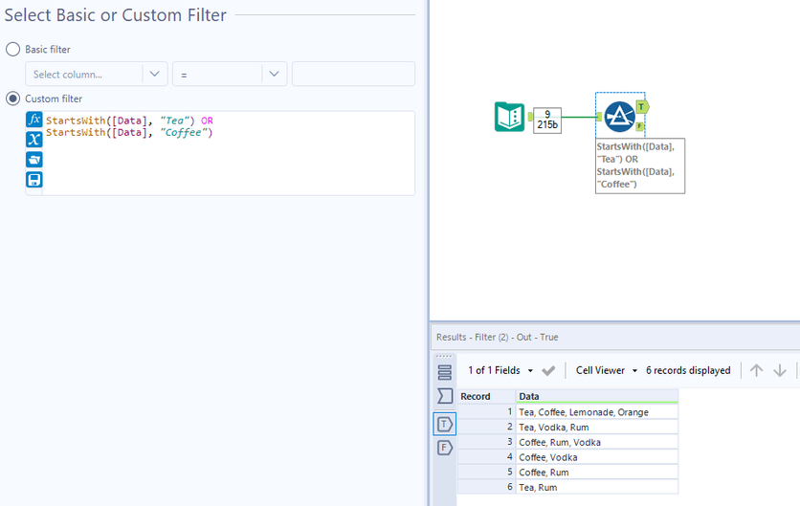Apply field selection with checkmark icon
The height and width of the screenshot is (506, 800).
point(548,371)
